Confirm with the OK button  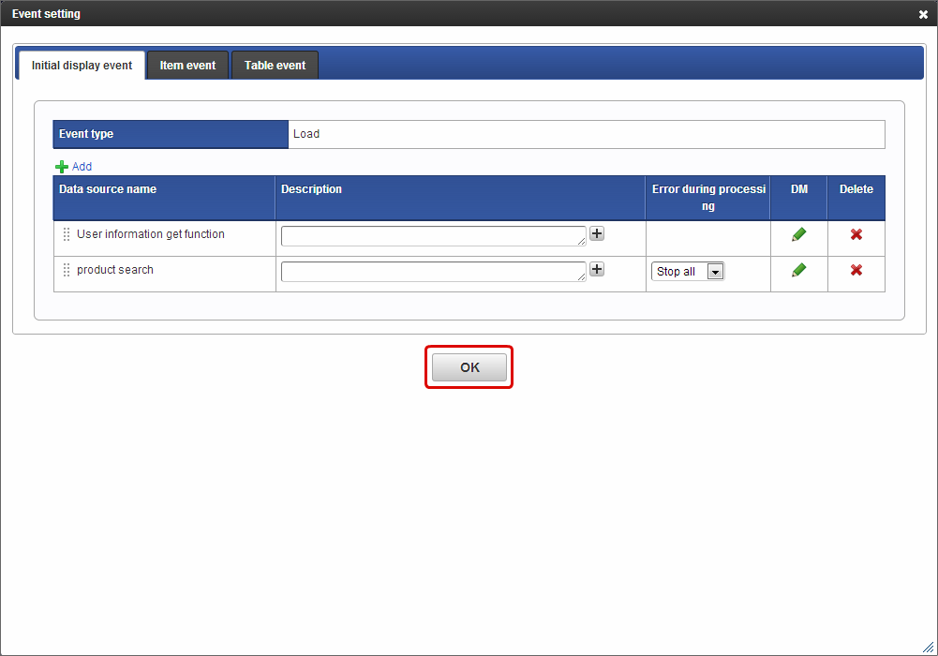coord(469,367)
